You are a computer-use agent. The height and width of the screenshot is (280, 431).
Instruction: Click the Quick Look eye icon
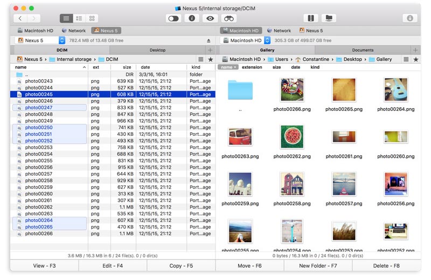(210, 18)
